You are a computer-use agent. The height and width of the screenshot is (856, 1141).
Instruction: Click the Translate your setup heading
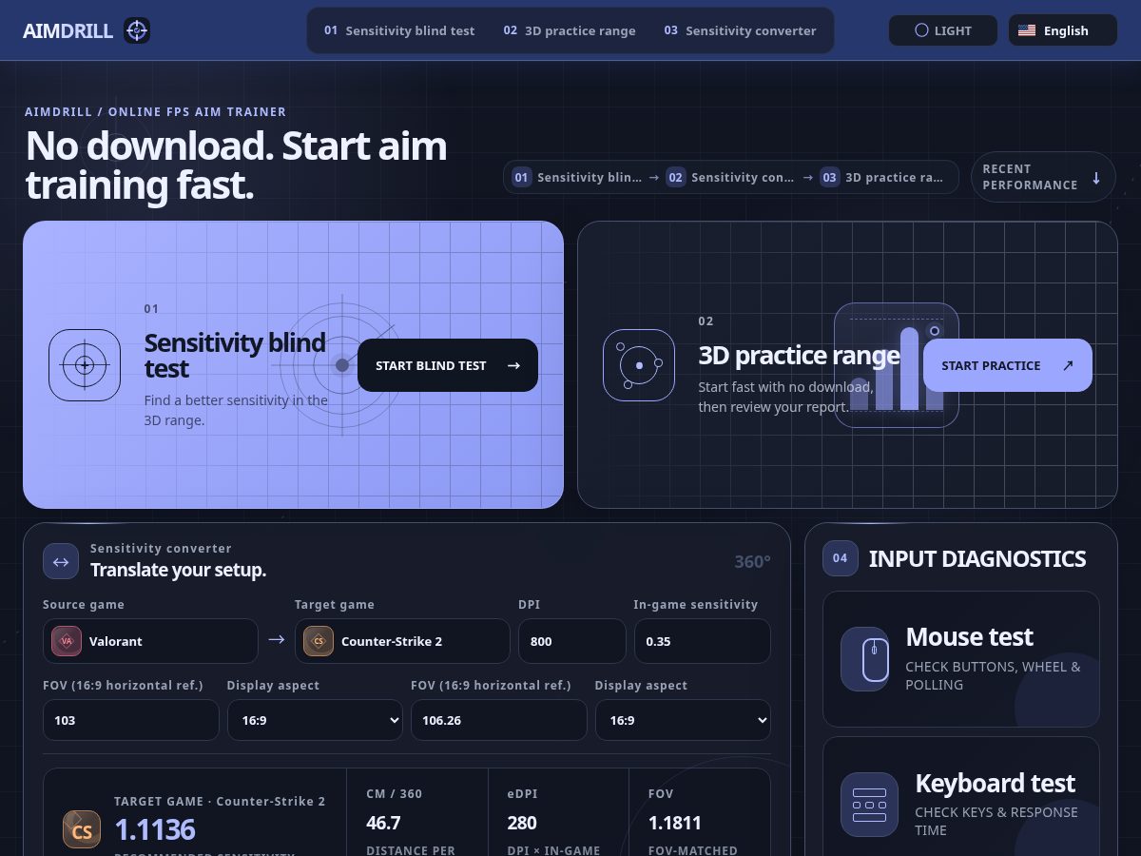pos(178,570)
